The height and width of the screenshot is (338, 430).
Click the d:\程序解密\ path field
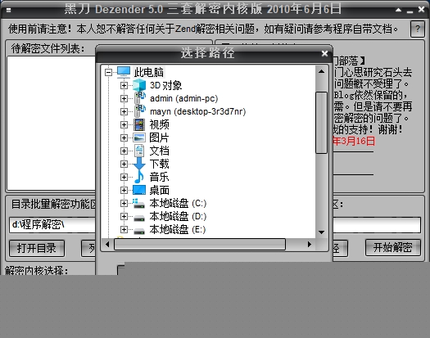[52, 225]
